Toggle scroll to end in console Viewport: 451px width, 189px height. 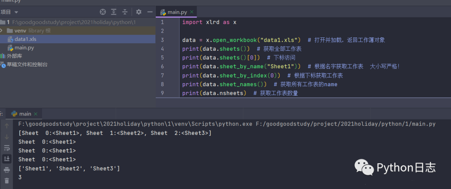pos(7,158)
